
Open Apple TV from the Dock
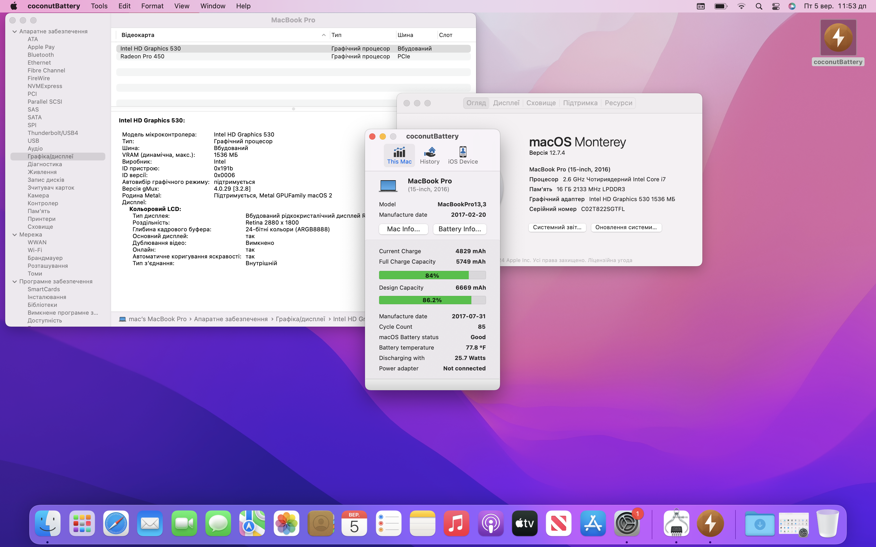(x=525, y=523)
